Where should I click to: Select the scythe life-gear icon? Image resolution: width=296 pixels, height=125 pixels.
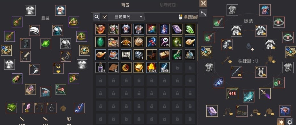(x=203, y=13)
